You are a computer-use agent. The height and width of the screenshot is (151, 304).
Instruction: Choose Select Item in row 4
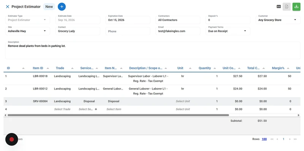[114, 109]
